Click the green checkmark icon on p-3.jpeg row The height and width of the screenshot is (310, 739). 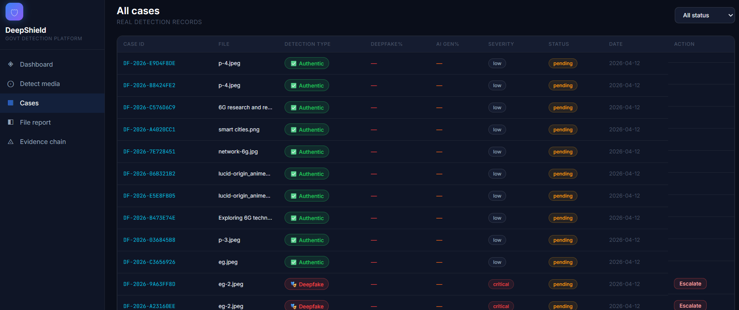click(294, 240)
